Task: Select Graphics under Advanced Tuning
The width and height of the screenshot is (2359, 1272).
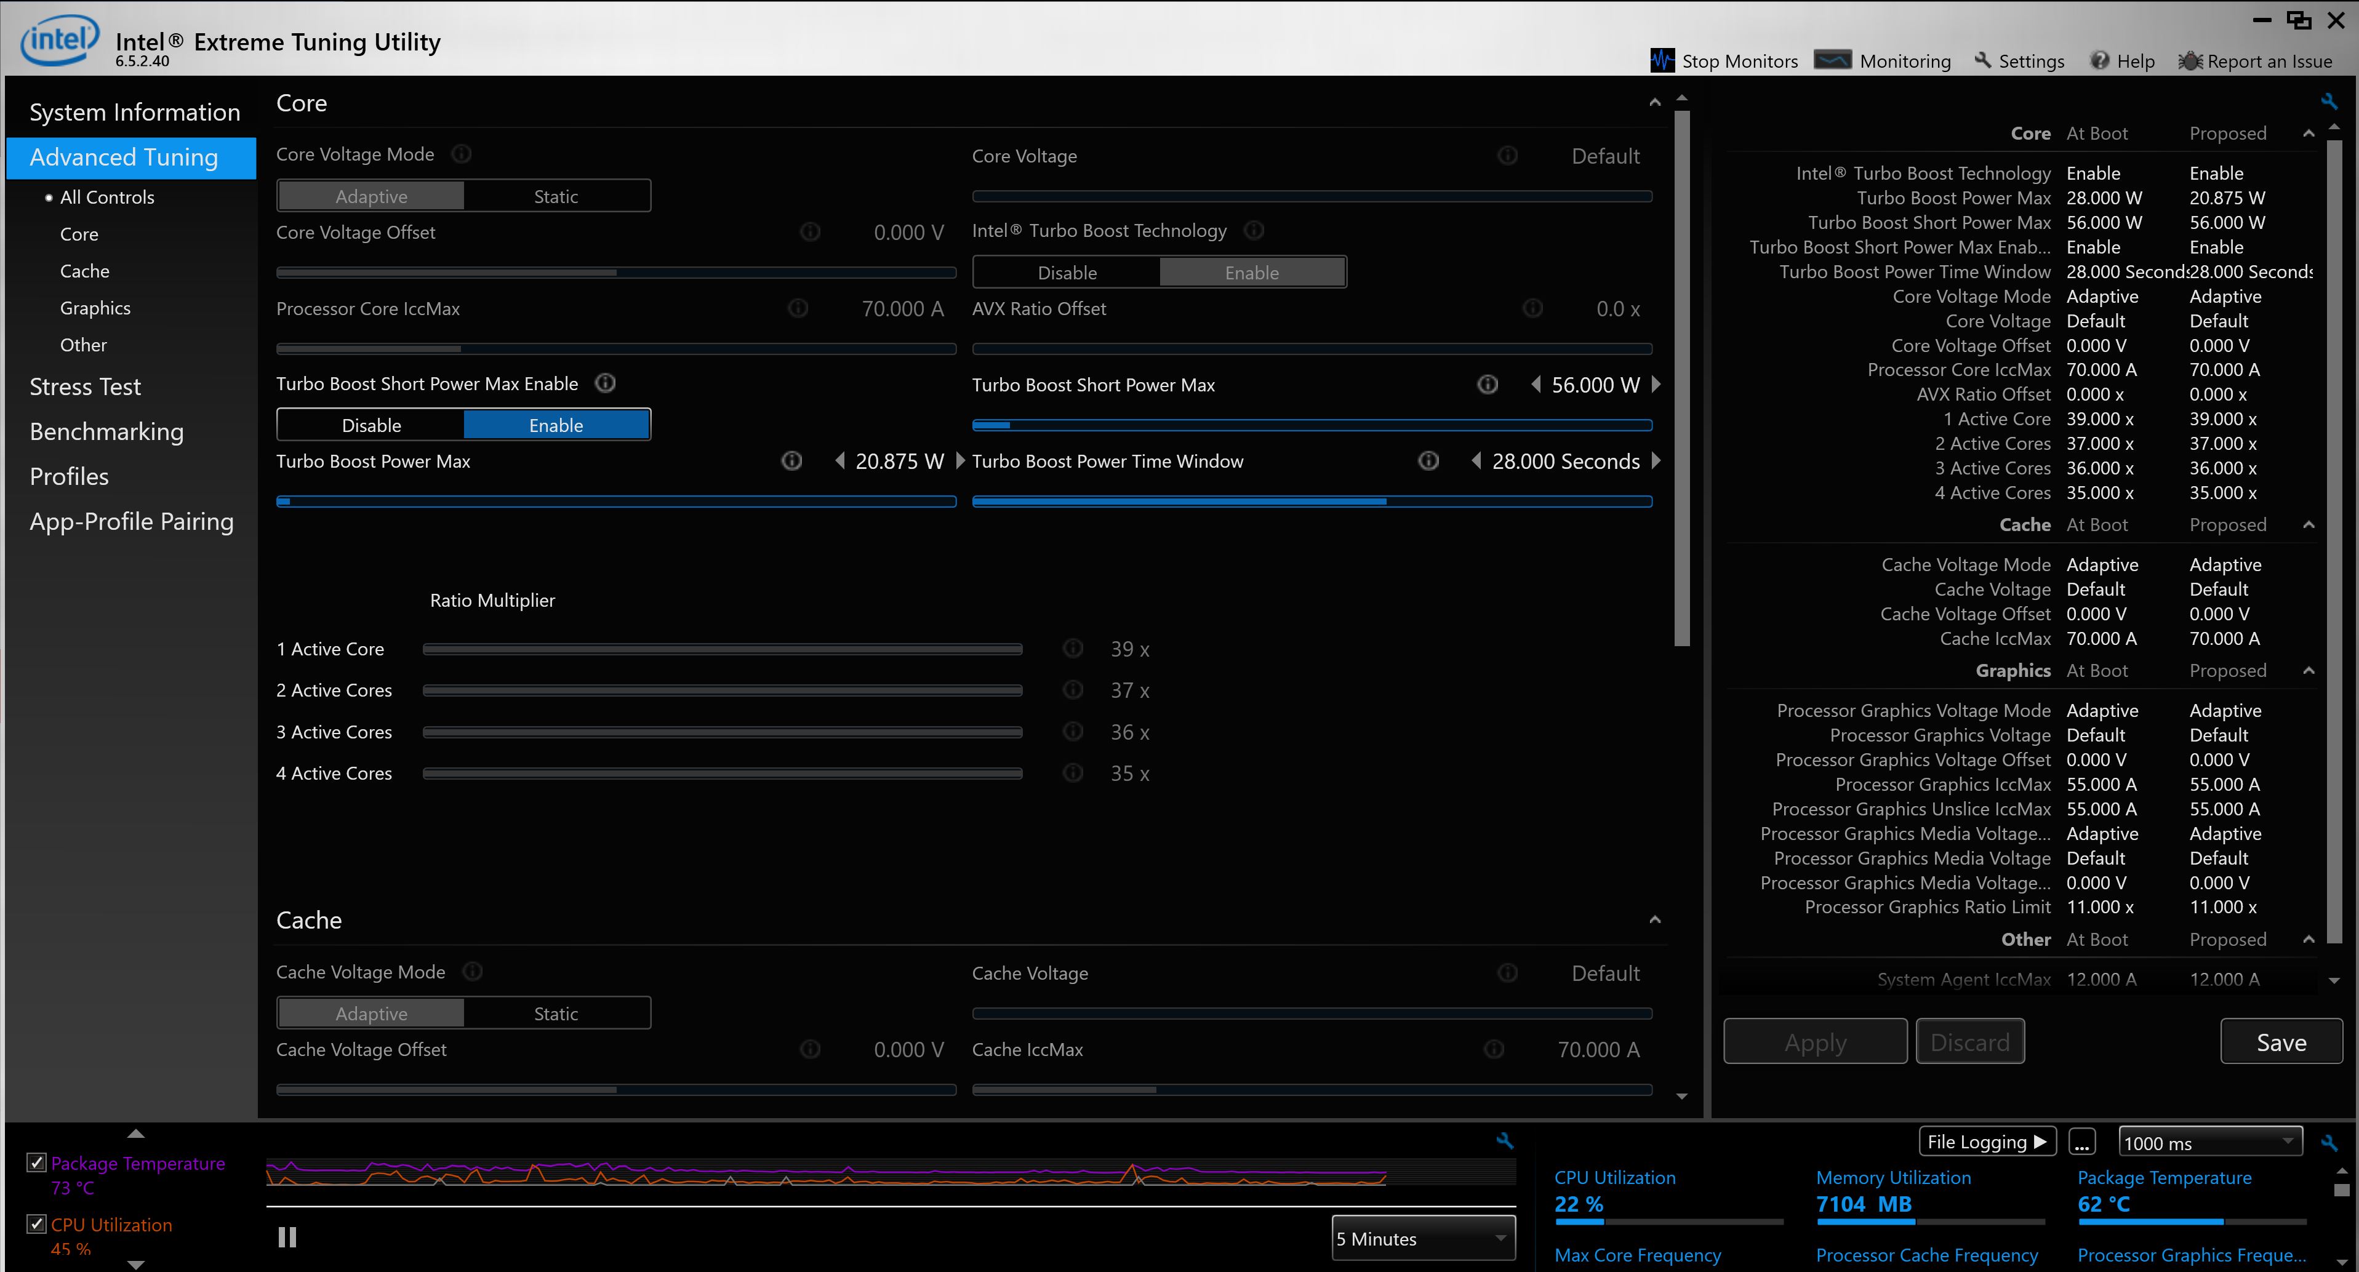Action: [x=95, y=308]
